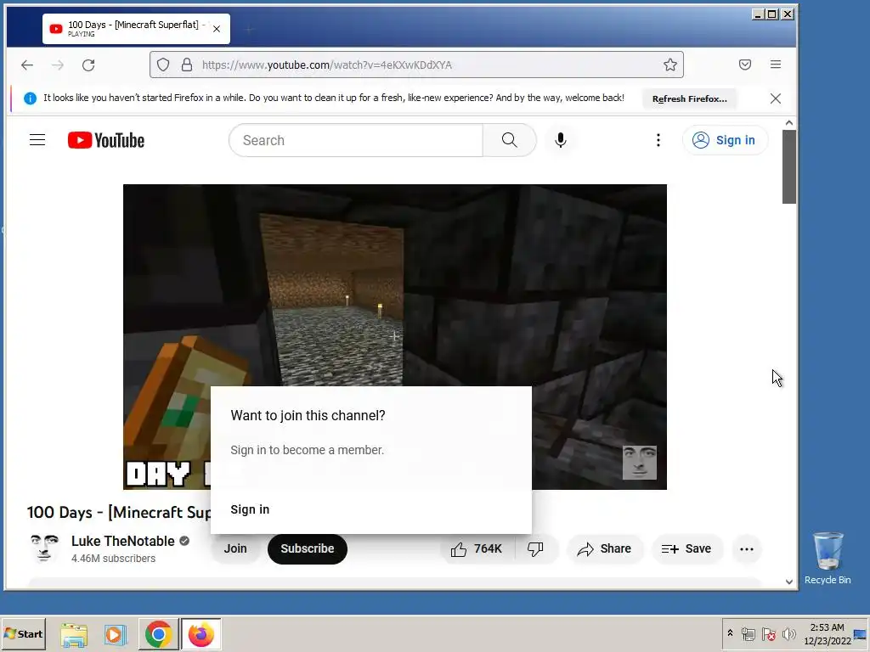870x652 pixels.
Task: Open the Windows Start menu
Action: (x=24, y=633)
